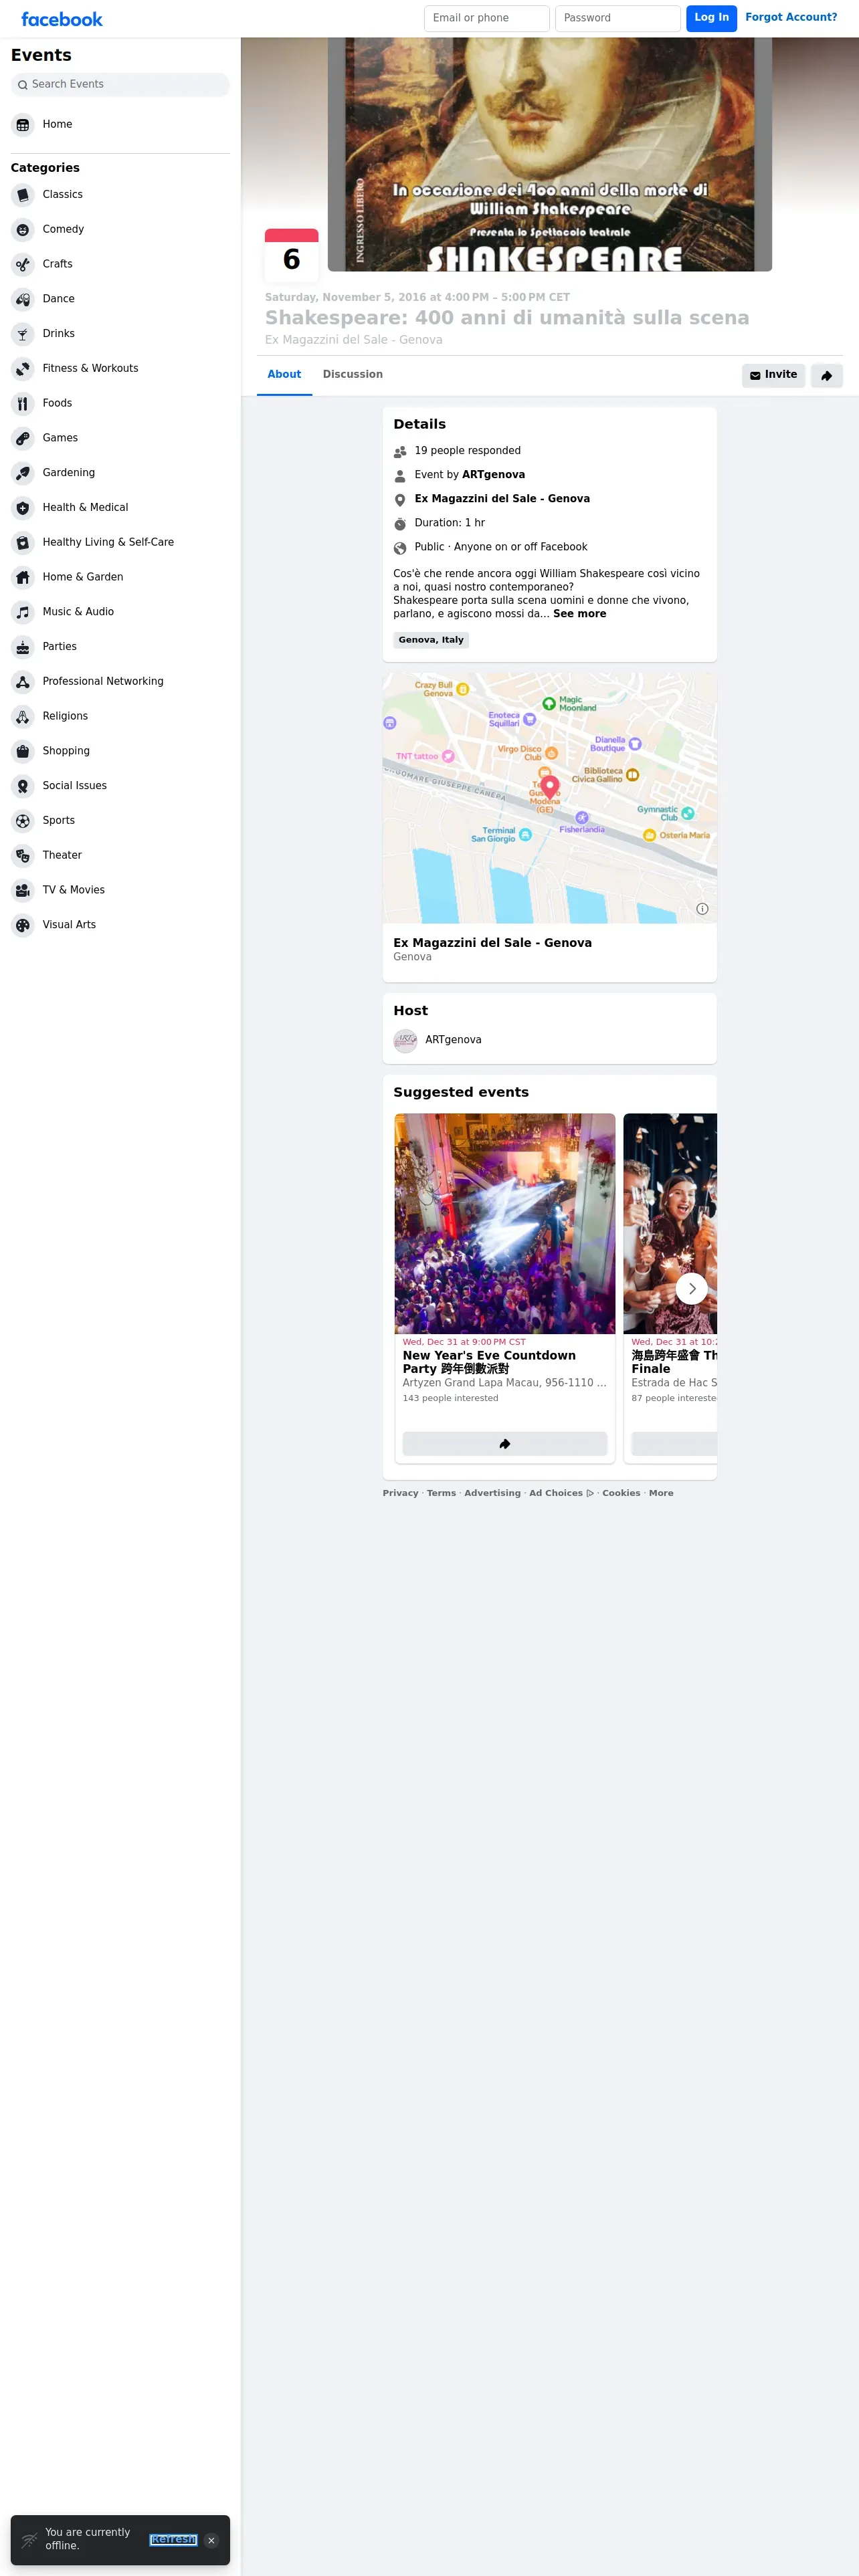Screen dimensions: 859x2576
Task: Open the Terms footer link
Action: pos(441,1493)
